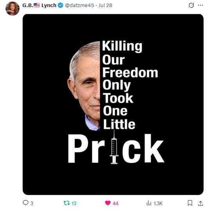Click the repost count 13
Screen dimensions: 209x211
pyautogui.click(x=74, y=203)
